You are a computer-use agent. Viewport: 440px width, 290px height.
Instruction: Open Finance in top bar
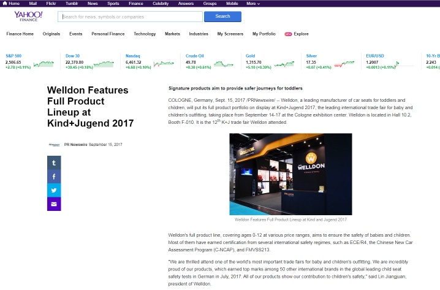click(136, 3)
